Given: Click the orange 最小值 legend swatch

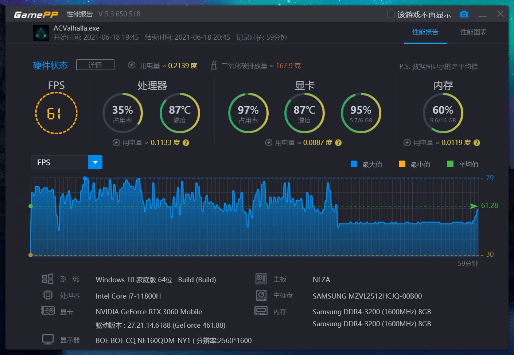Looking at the screenshot, I should tap(402, 164).
